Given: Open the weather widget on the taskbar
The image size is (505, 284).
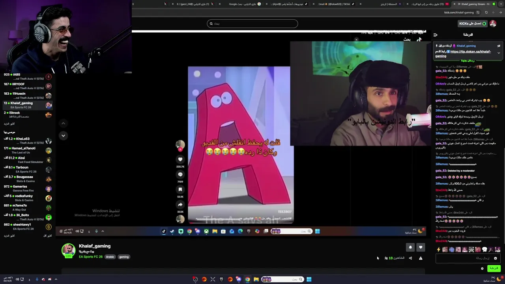Looking at the screenshot, I should coord(493,279).
